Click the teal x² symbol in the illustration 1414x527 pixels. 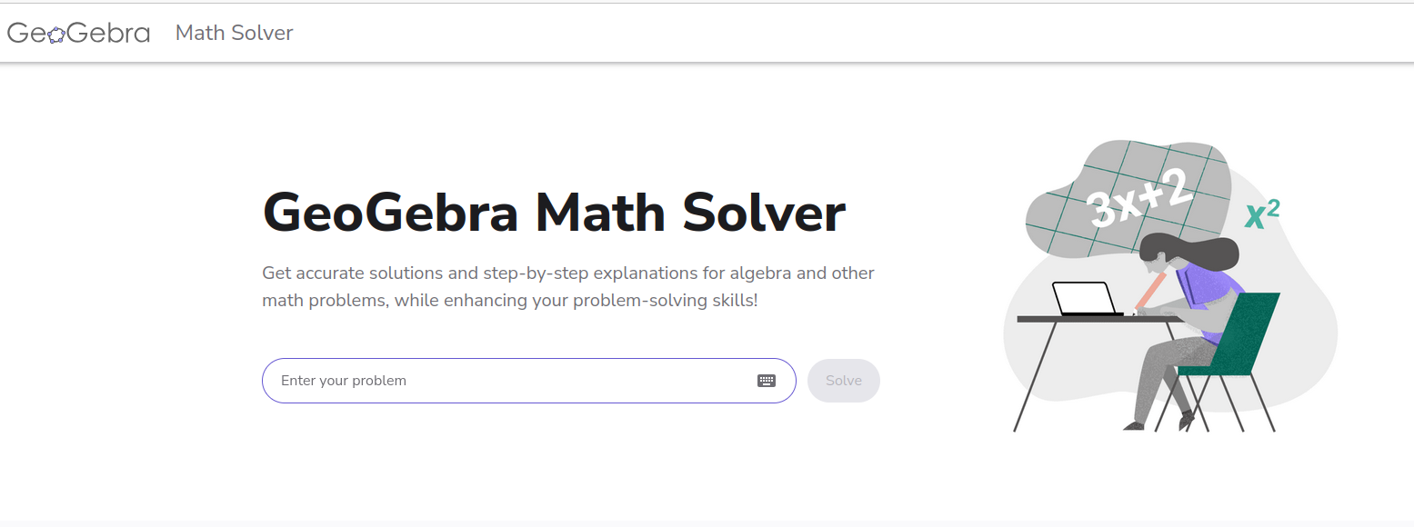[1261, 214]
